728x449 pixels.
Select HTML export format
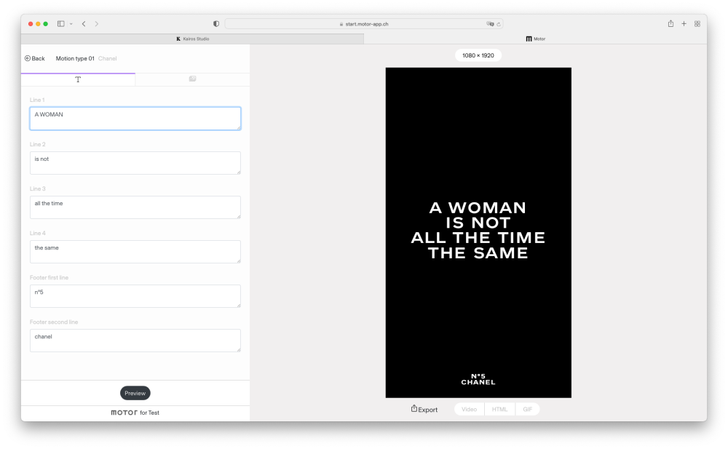[x=499, y=409]
